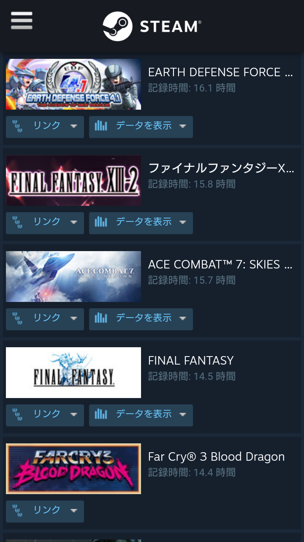This screenshot has width=304, height=542.
Task: Expand リンク arrow for Far Cry 3 Blood Dragon
Action: click(74, 511)
